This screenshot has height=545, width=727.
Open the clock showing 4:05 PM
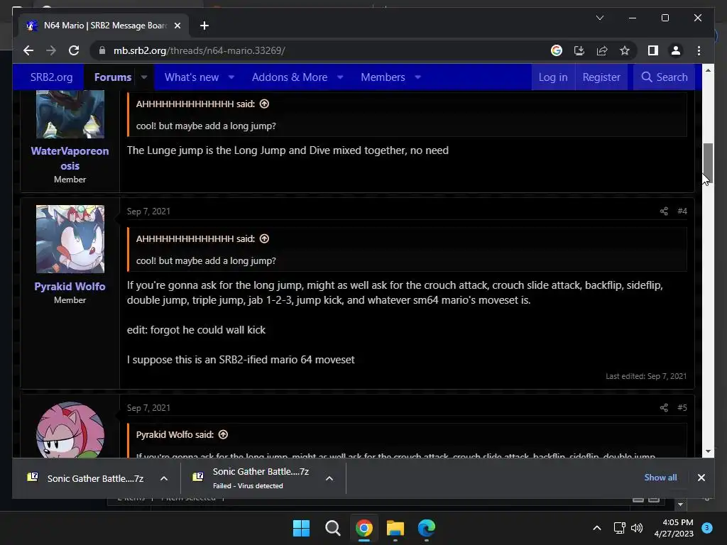click(x=674, y=528)
